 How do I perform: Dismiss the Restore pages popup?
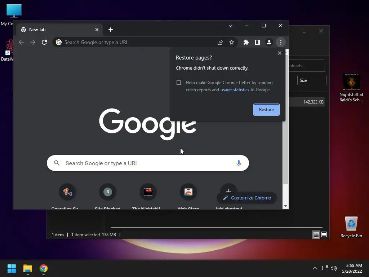pos(279,53)
